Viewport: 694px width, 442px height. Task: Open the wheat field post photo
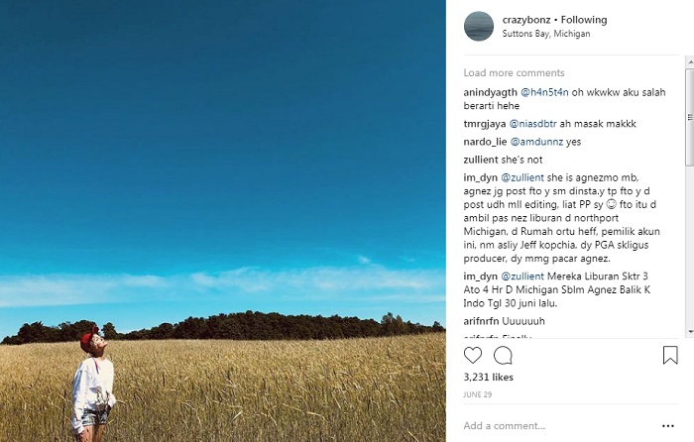[223, 221]
